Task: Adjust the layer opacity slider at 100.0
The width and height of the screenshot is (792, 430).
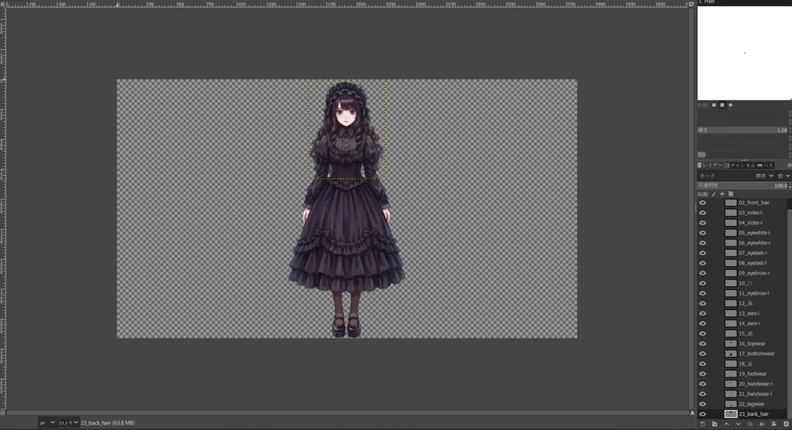Action: (743, 185)
